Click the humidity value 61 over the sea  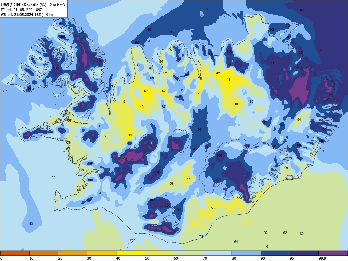click(268, 247)
